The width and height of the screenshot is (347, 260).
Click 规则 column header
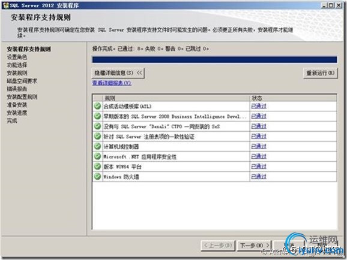pyautogui.click(x=177, y=98)
